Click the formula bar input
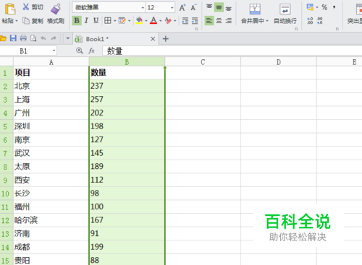 click(232, 51)
